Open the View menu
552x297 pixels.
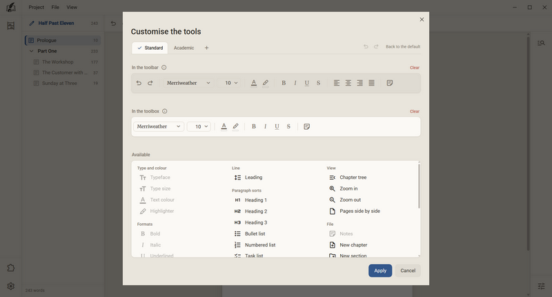tap(72, 7)
